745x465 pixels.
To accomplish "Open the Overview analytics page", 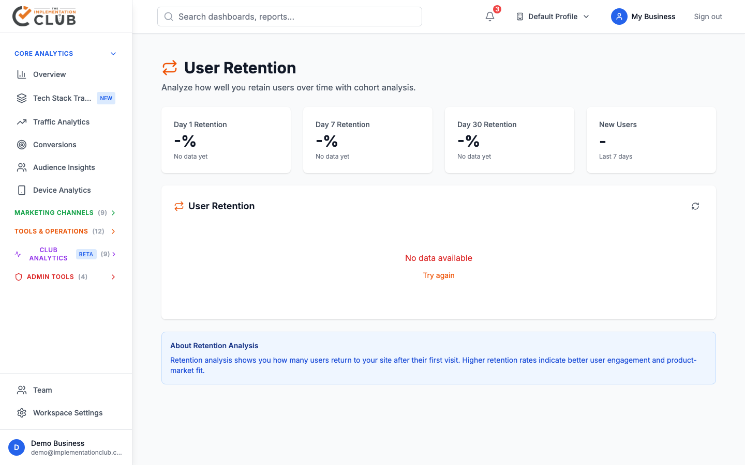I will click(49, 74).
